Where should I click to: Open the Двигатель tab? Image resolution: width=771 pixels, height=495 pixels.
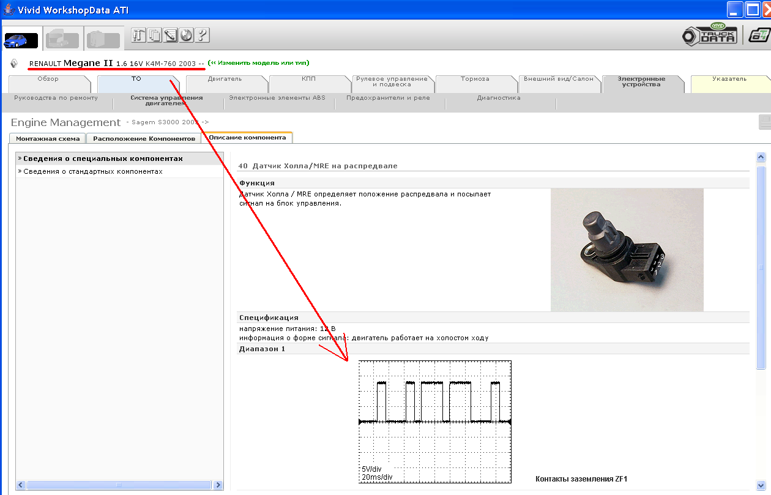coord(225,79)
